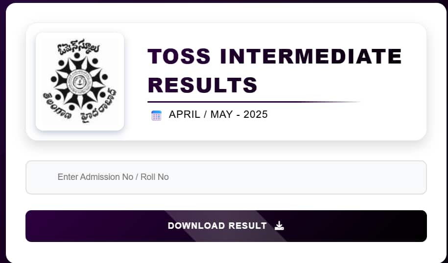This screenshot has height=263, width=448.
Task: Click the calendar icon beside April / May
Action: pos(156,115)
